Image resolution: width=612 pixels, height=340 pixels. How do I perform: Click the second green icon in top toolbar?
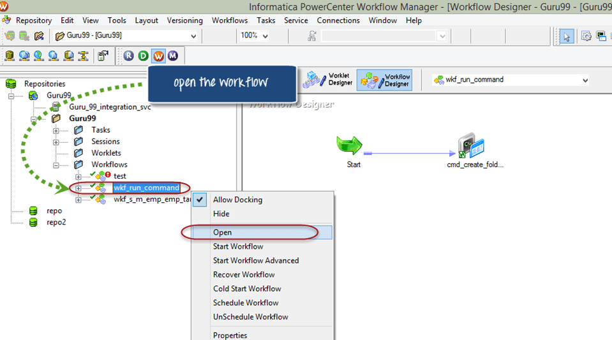[24, 36]
